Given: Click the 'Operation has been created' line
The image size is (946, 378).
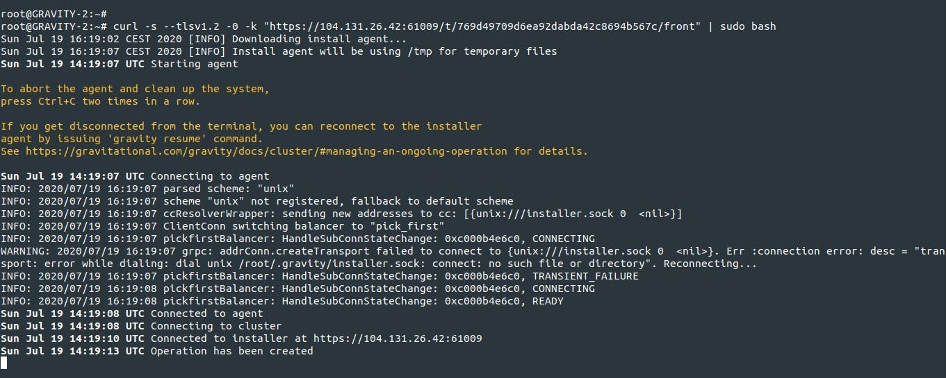Looking at the screenshot, I should tap(231, 351).
